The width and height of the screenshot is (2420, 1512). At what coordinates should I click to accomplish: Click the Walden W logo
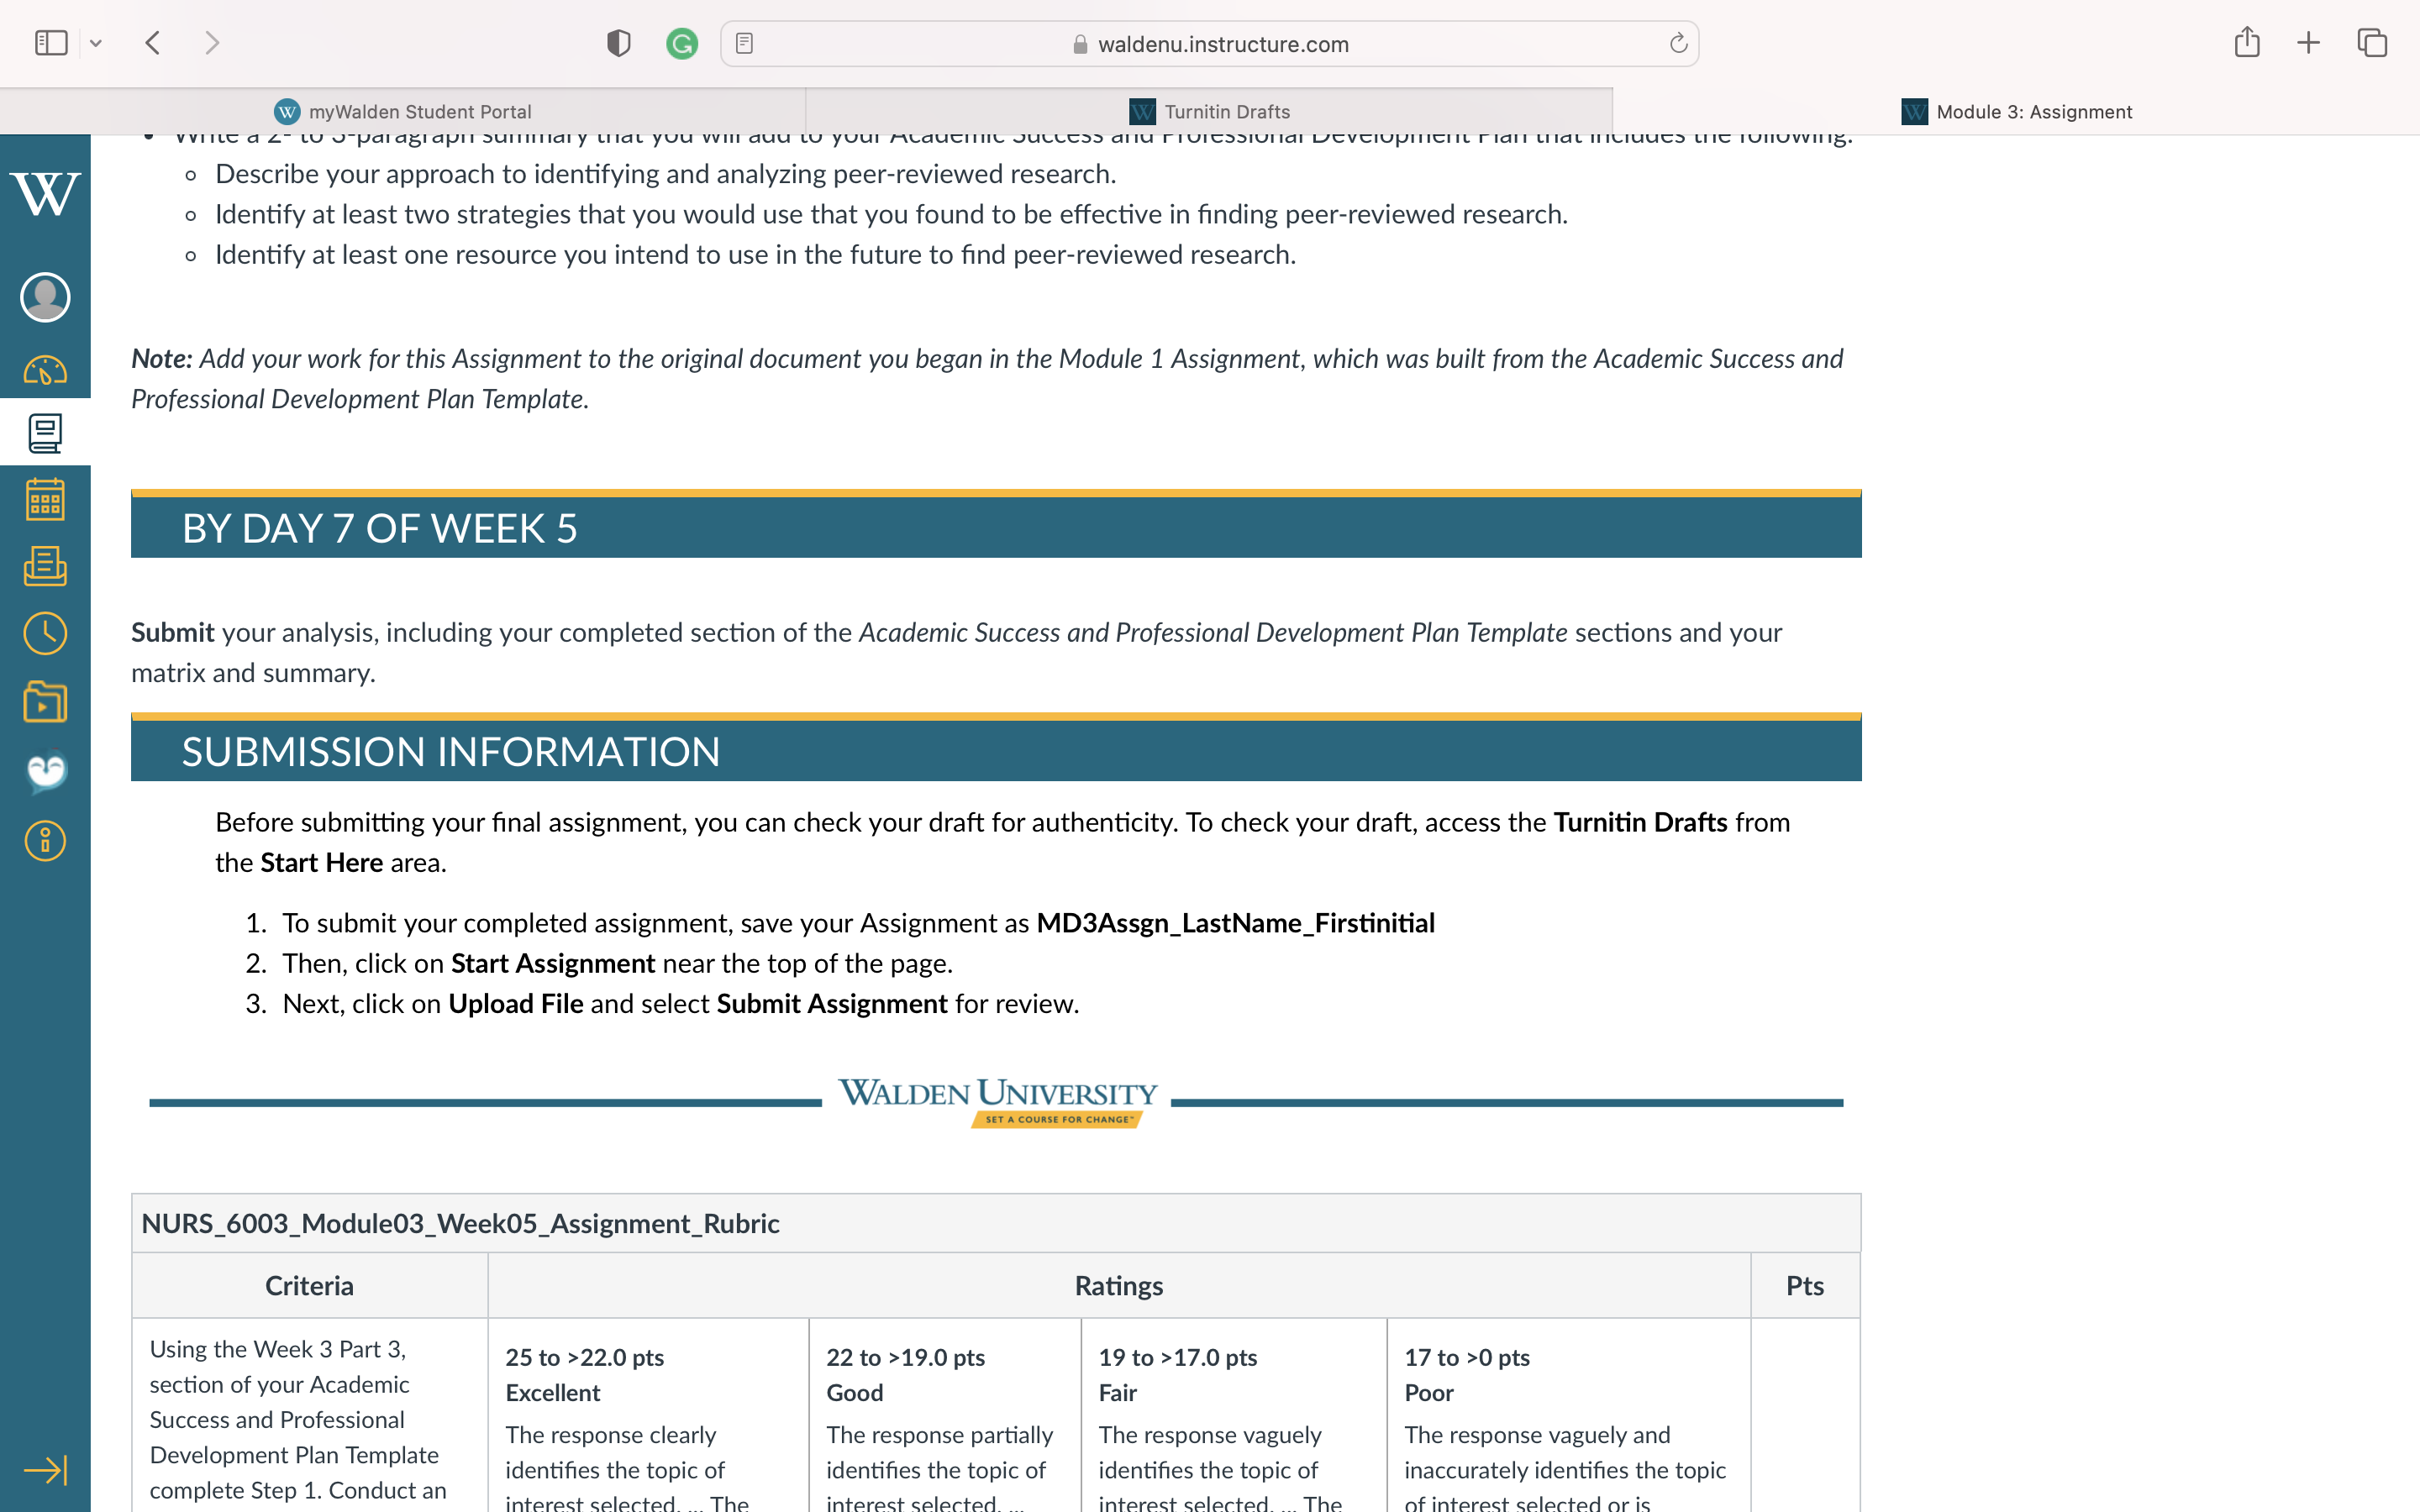tap(45, 194)
